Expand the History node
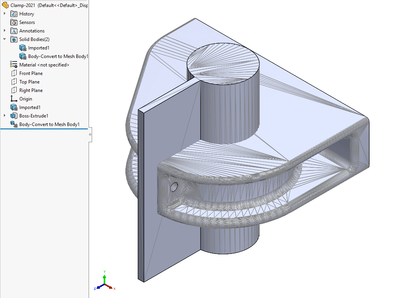The height and width of the screenshot is (298, 397). [x=5, y=14]
